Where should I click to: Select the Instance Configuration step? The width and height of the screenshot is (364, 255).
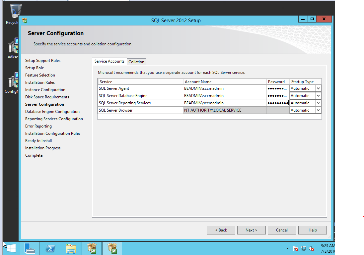(45, 90)
